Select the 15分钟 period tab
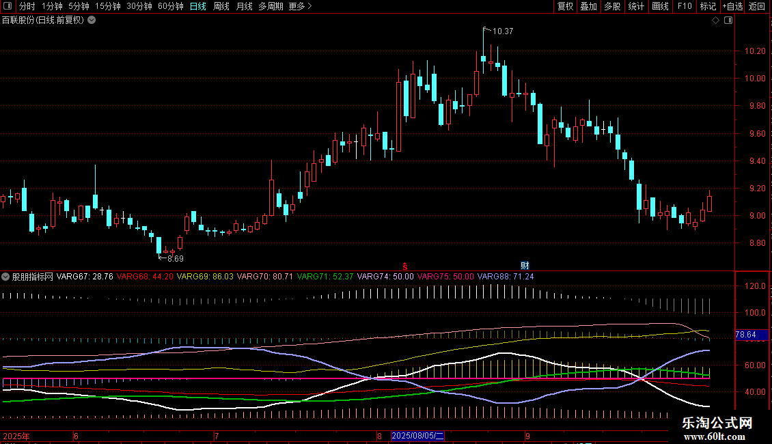This screenshot has height=444, width=772. click(107, 6)
